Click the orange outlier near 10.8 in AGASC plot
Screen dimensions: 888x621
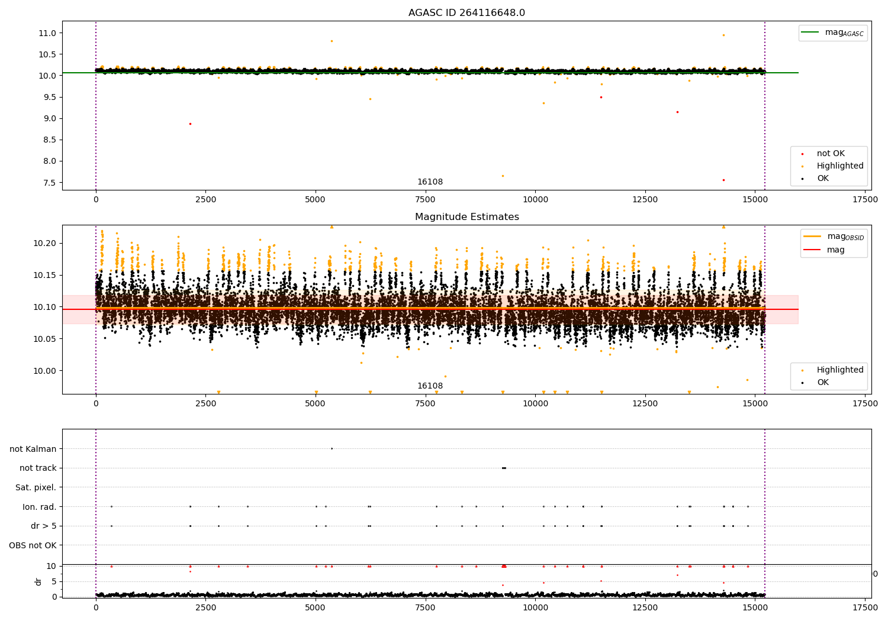point(332,41)
